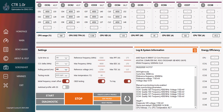Viewport: 223px width, 112px height.
Task: Click the copyright icon for About & Help
Action: [6, 58]
